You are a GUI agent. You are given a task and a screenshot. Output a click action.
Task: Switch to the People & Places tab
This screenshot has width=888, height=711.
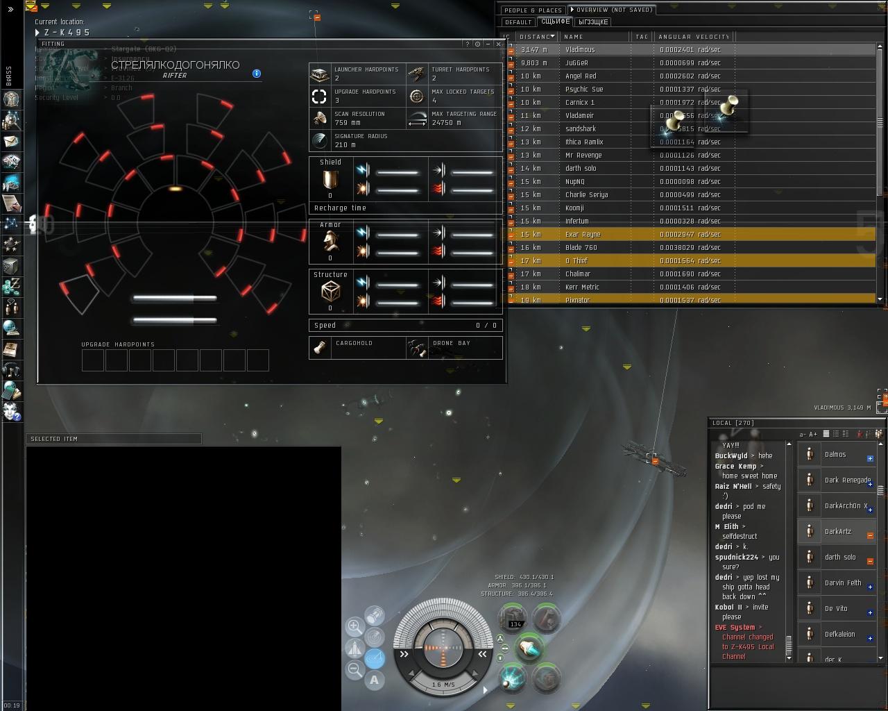point(533,10)
